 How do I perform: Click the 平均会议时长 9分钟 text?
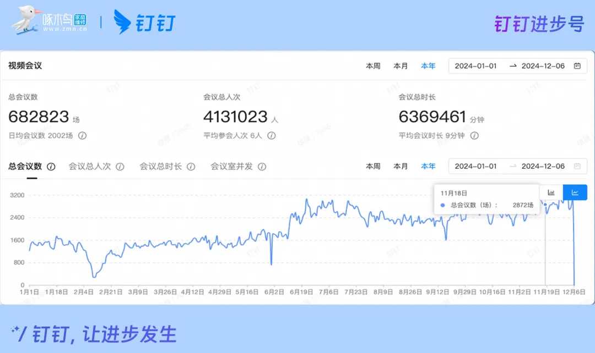[x=431, y=136]
